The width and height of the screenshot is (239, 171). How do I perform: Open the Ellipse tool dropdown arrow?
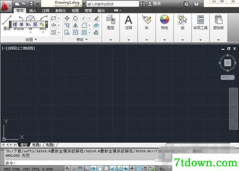59,25
